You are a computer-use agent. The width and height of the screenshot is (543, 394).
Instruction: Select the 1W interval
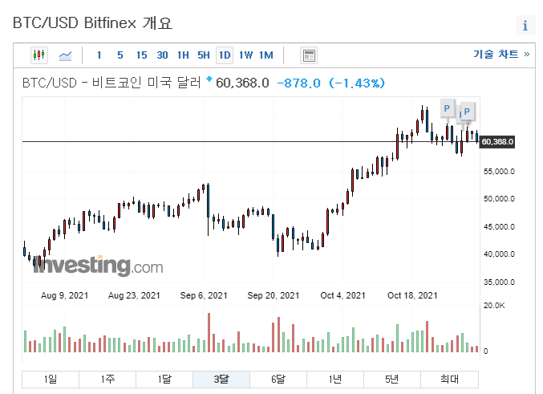click(245, 55)
